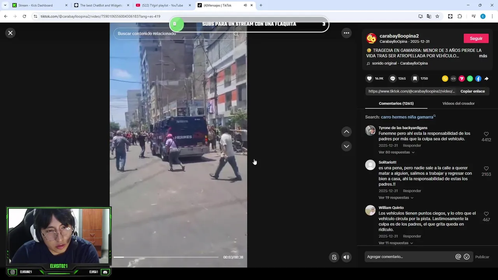
Task: Click the Agregar comentario input field
Action: click(x=410, y=257)
